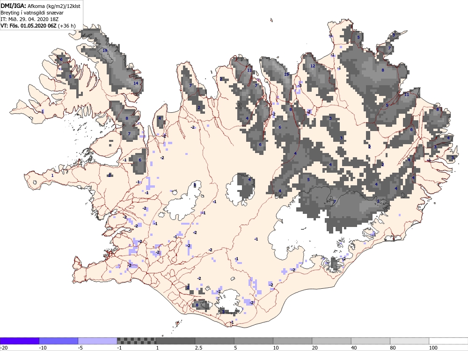Image resolution: width=468 pixels, height=351 pixels.
Task: Click the light lavender -5 to -1 legend swatch
Action: [x=98, y=341]
